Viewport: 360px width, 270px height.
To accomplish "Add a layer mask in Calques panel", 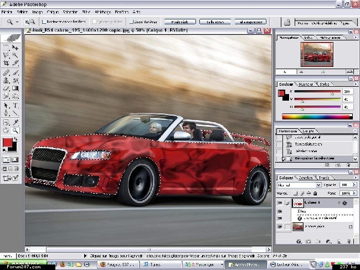I will (x=308, y=241).
